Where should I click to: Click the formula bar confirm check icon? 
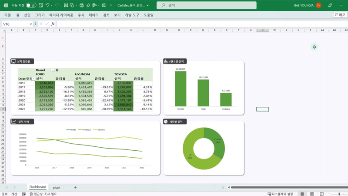point(47,24)
